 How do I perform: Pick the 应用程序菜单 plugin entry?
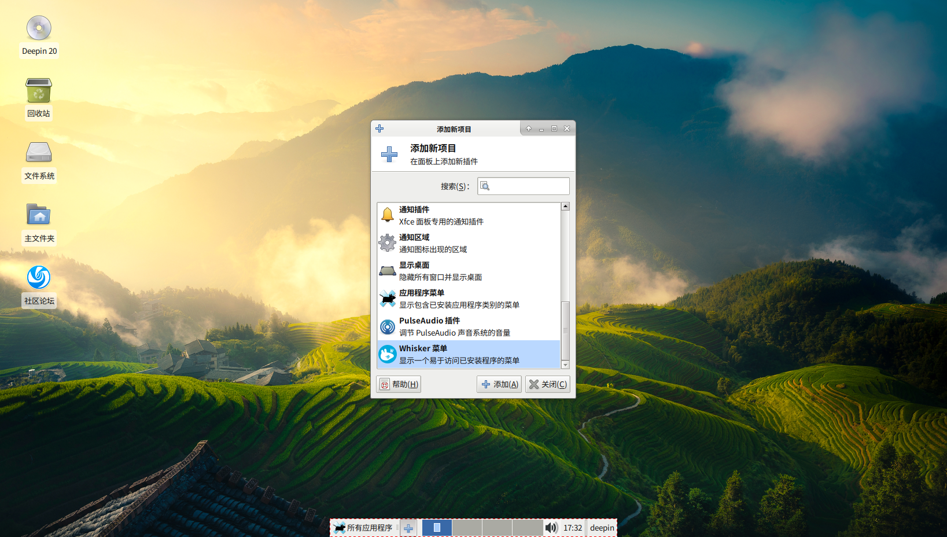click(x=469, y=299)
